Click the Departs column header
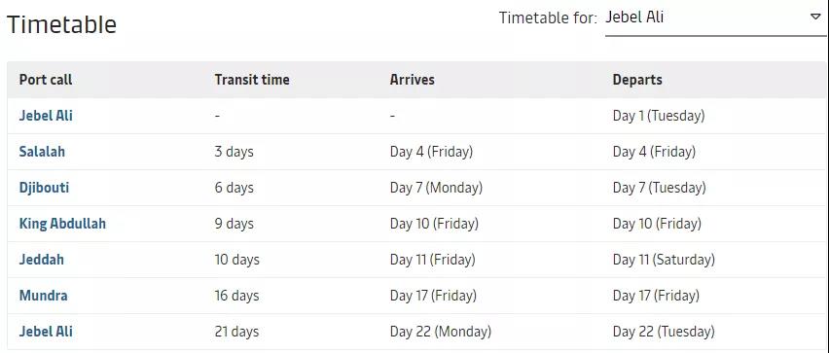The width and height of the screenshot is (829, 353). click(637, 80)
